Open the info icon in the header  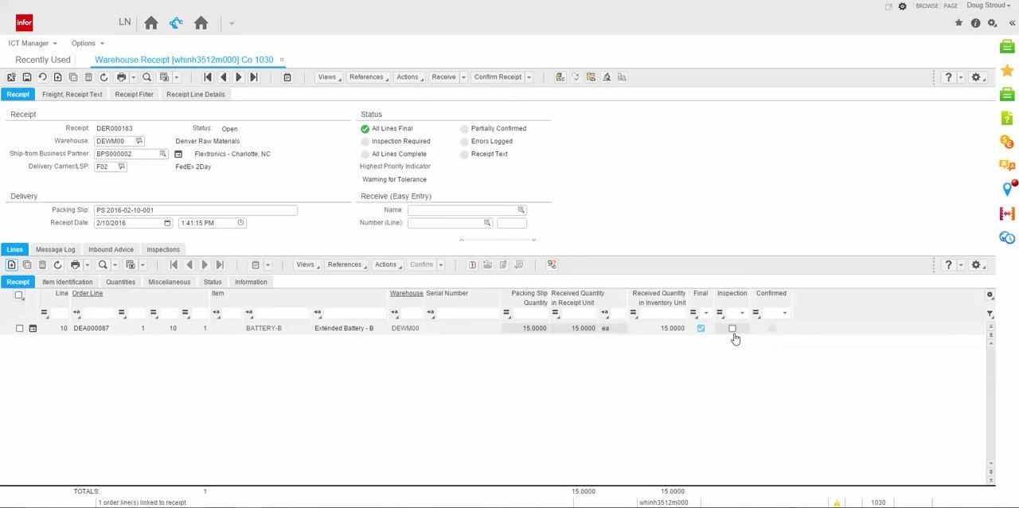pos(975,23)
